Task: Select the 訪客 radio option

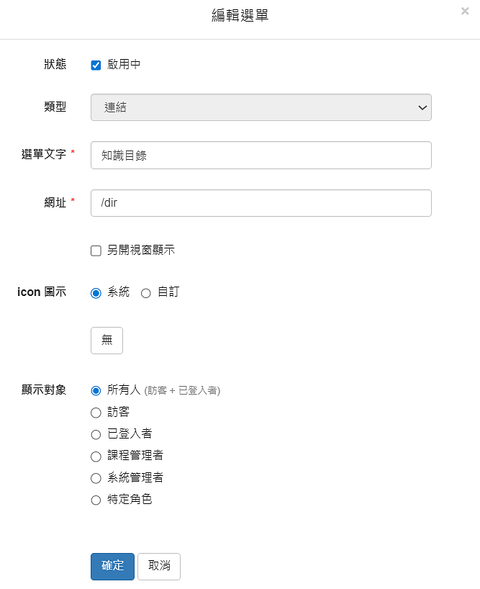Action: point(96,413)
